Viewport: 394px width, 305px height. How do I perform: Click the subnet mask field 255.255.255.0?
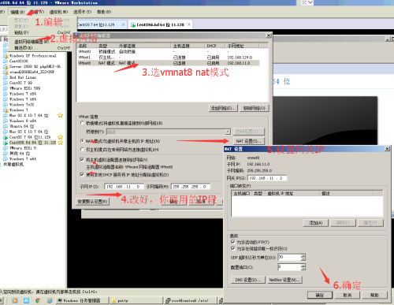tap(191, 187)
